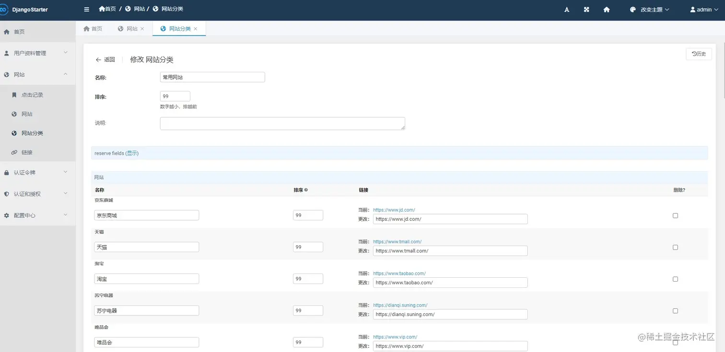Click the gear icon beside 配置中心
The height and width of the screenshot is (352, 725).
(x=7, y=216)
